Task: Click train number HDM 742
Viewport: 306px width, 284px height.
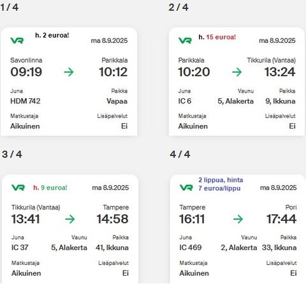Action: tap(25, 101)
